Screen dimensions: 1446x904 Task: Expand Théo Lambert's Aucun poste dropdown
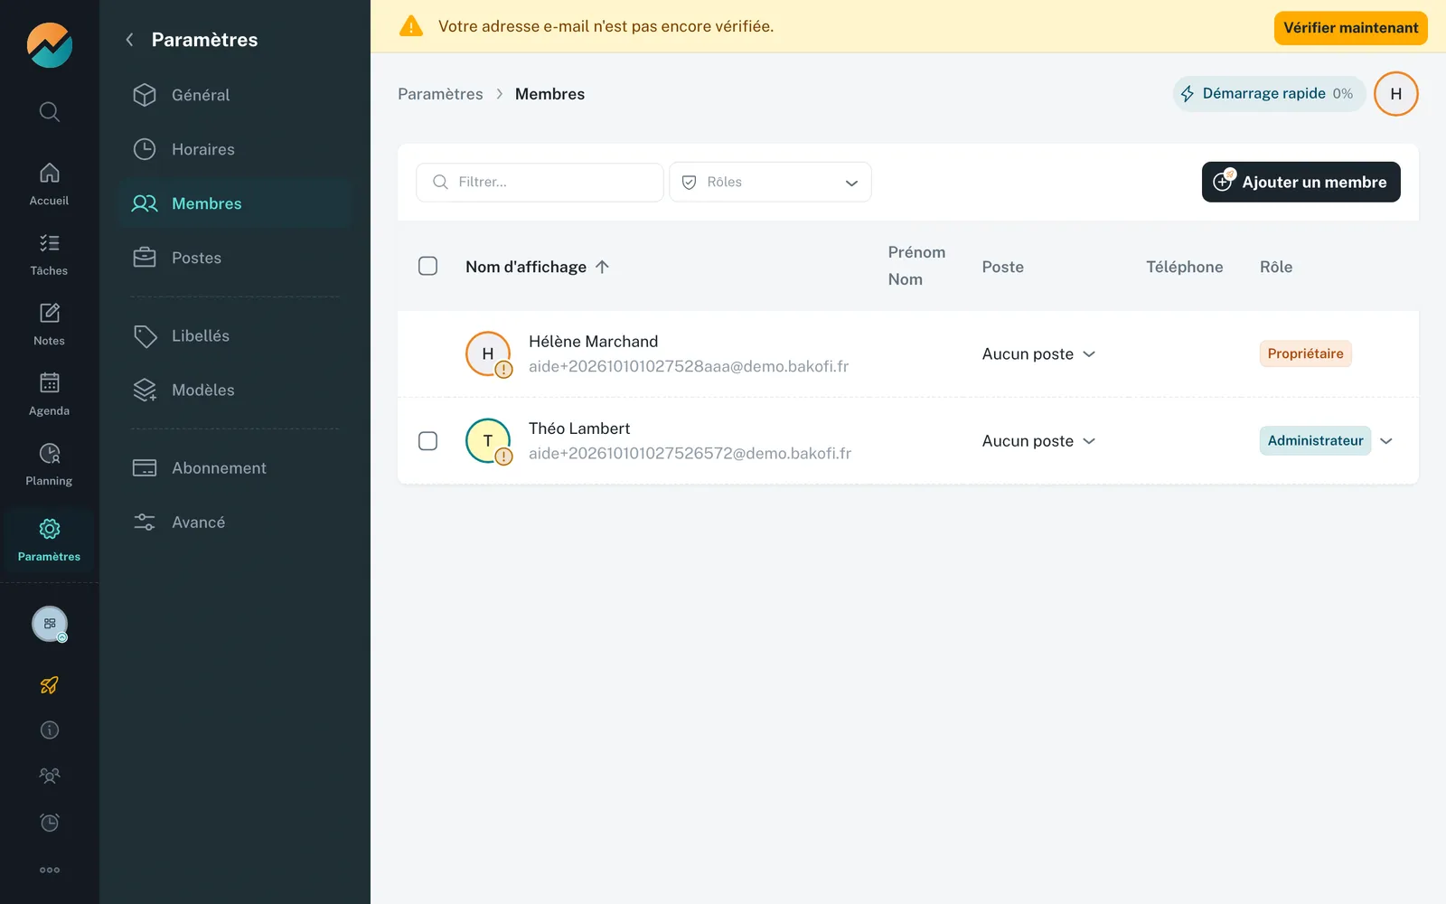[1038, 441]
